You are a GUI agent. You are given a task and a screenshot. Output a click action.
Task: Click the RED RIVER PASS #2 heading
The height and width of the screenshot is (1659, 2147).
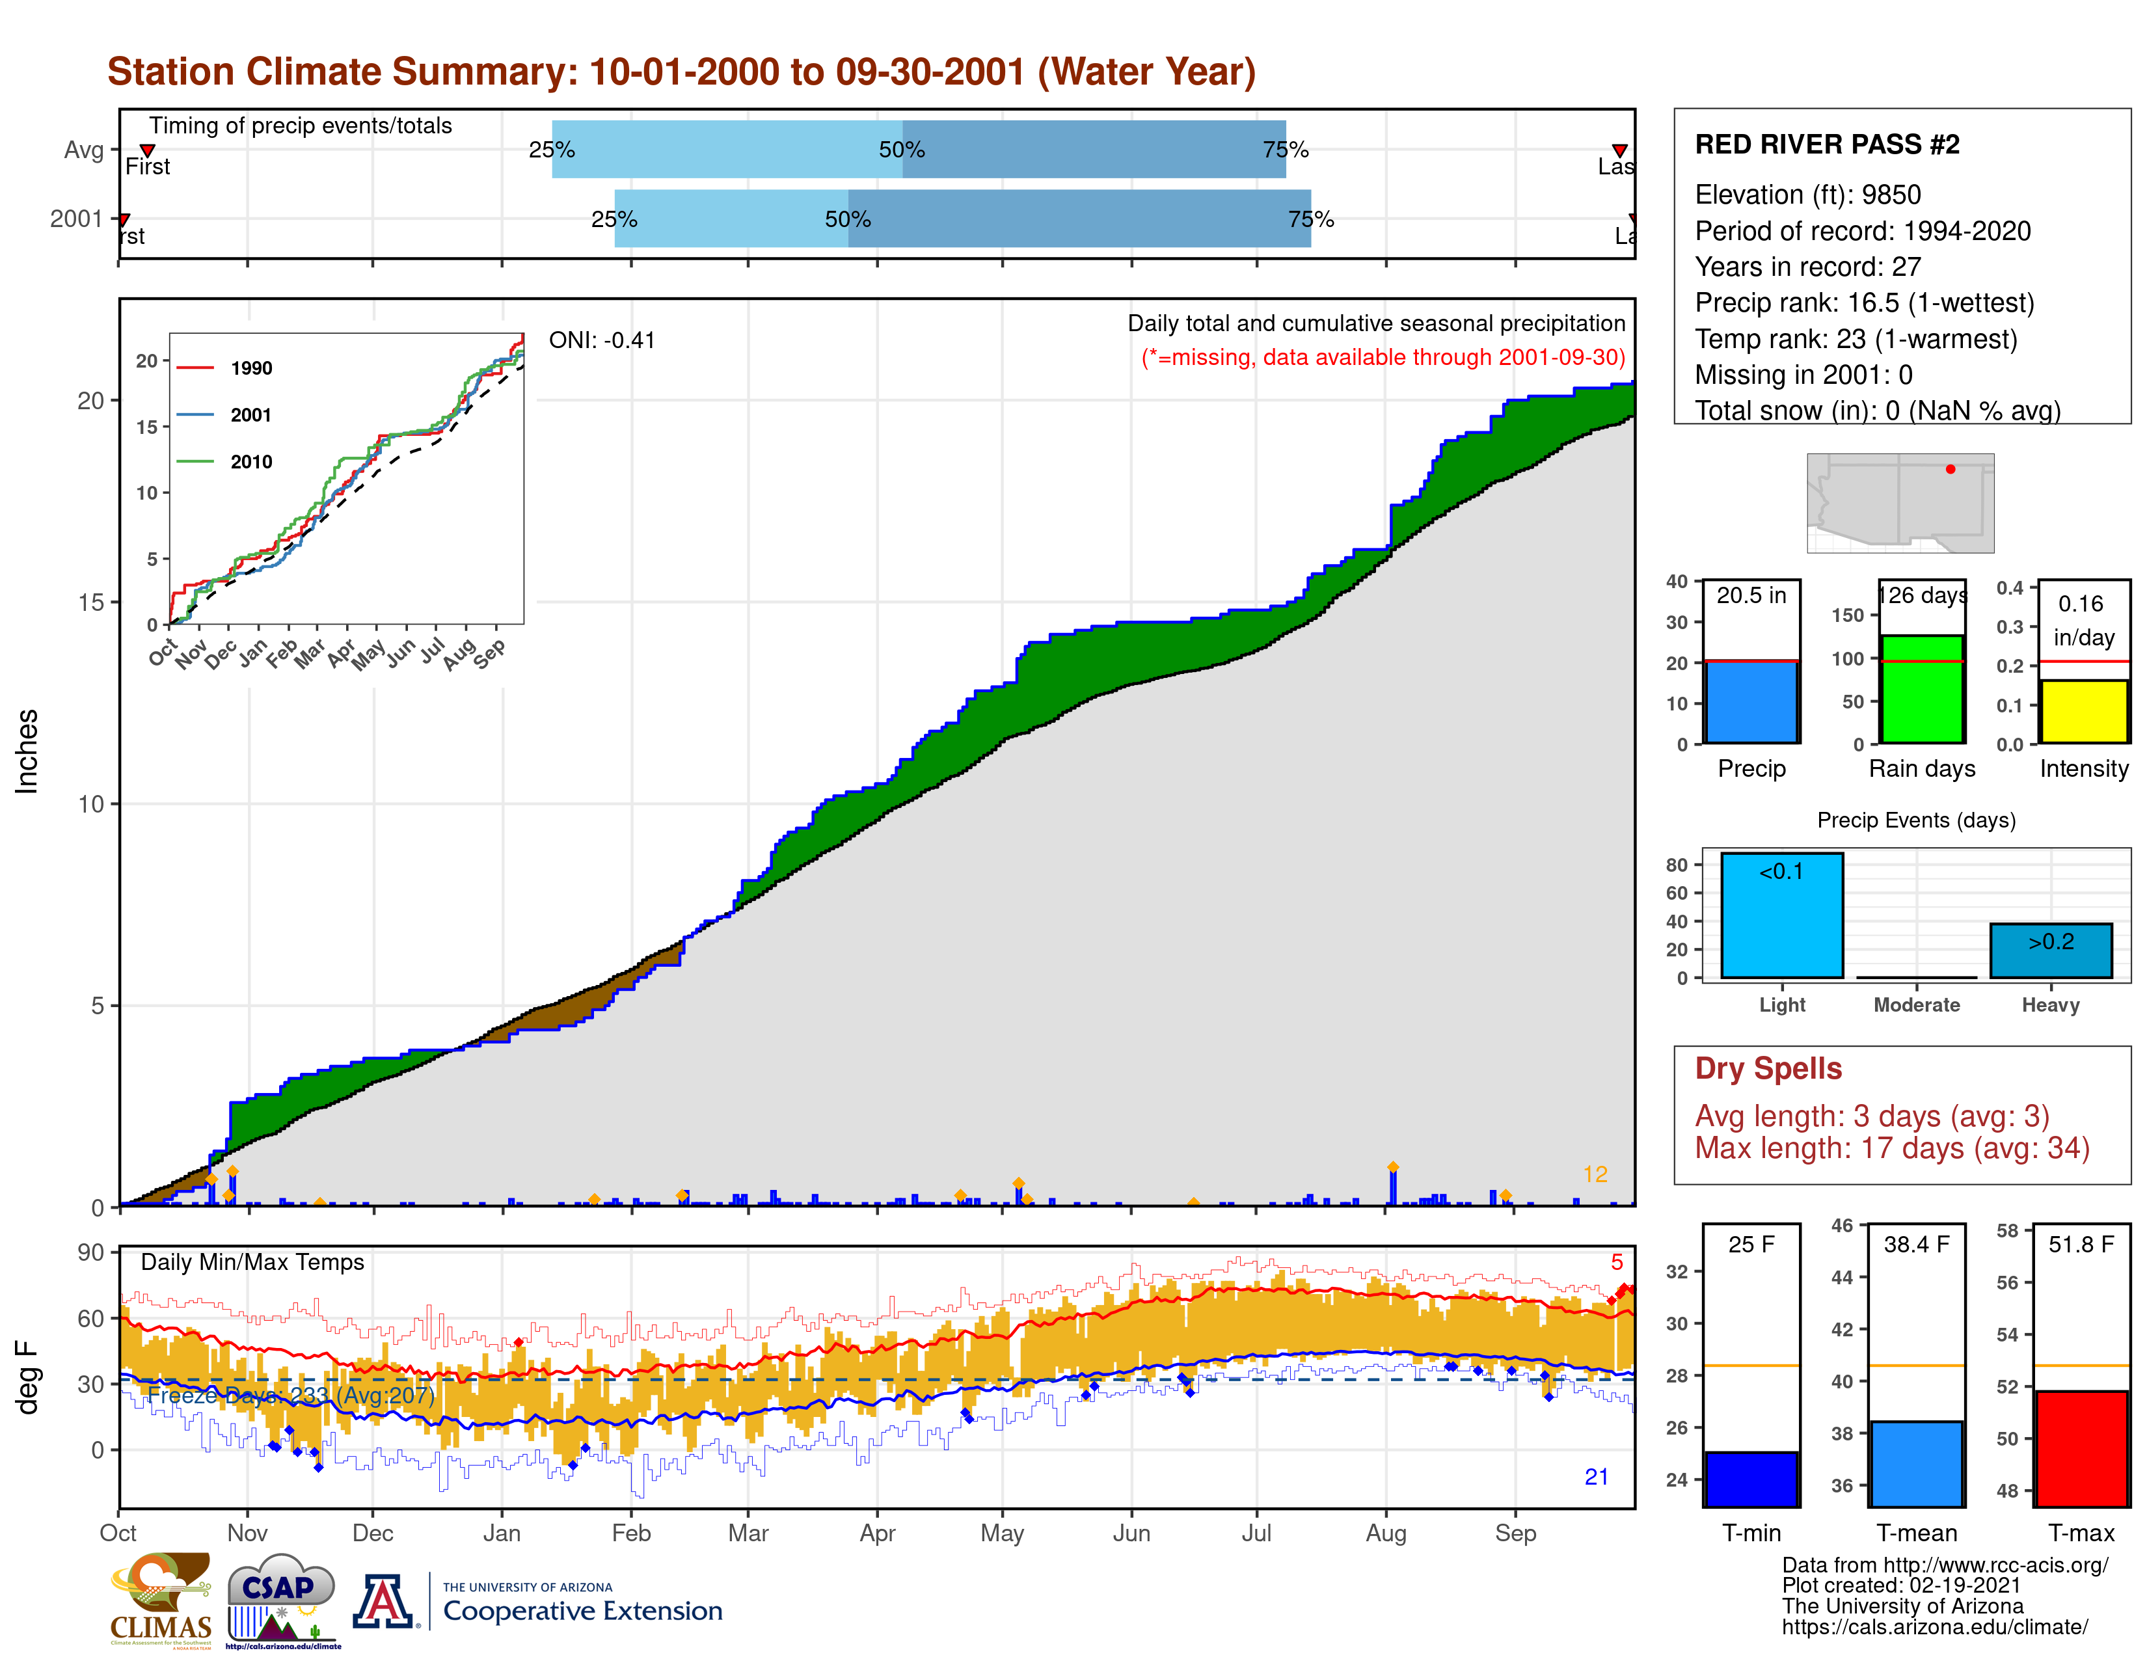point(1826,144)
